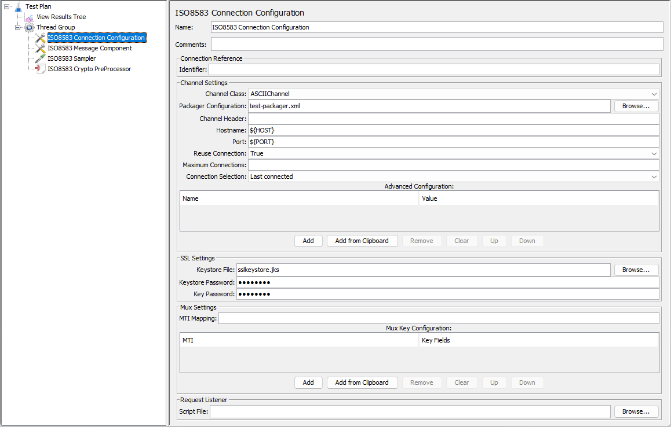This screenshot has height=427, width=671.
Task: Click the Port field with ${PORT}
Action: point(454,142)
